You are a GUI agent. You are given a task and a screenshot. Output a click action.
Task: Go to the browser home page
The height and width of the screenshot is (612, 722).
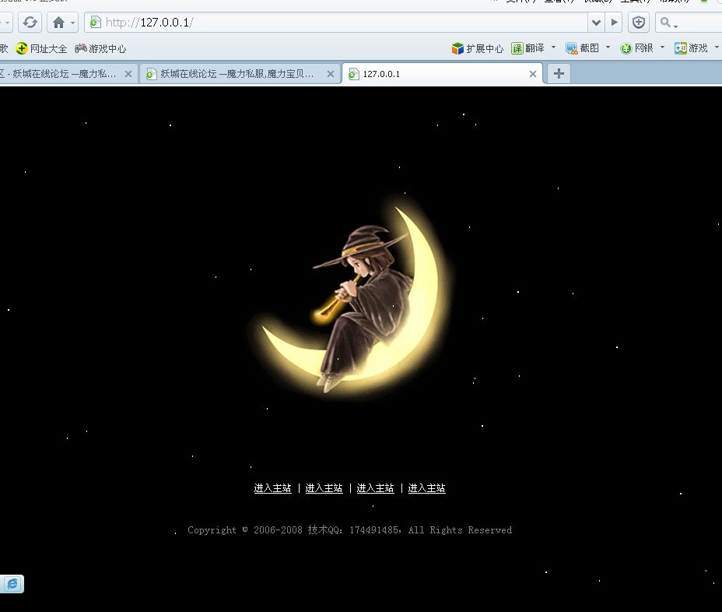58,23
